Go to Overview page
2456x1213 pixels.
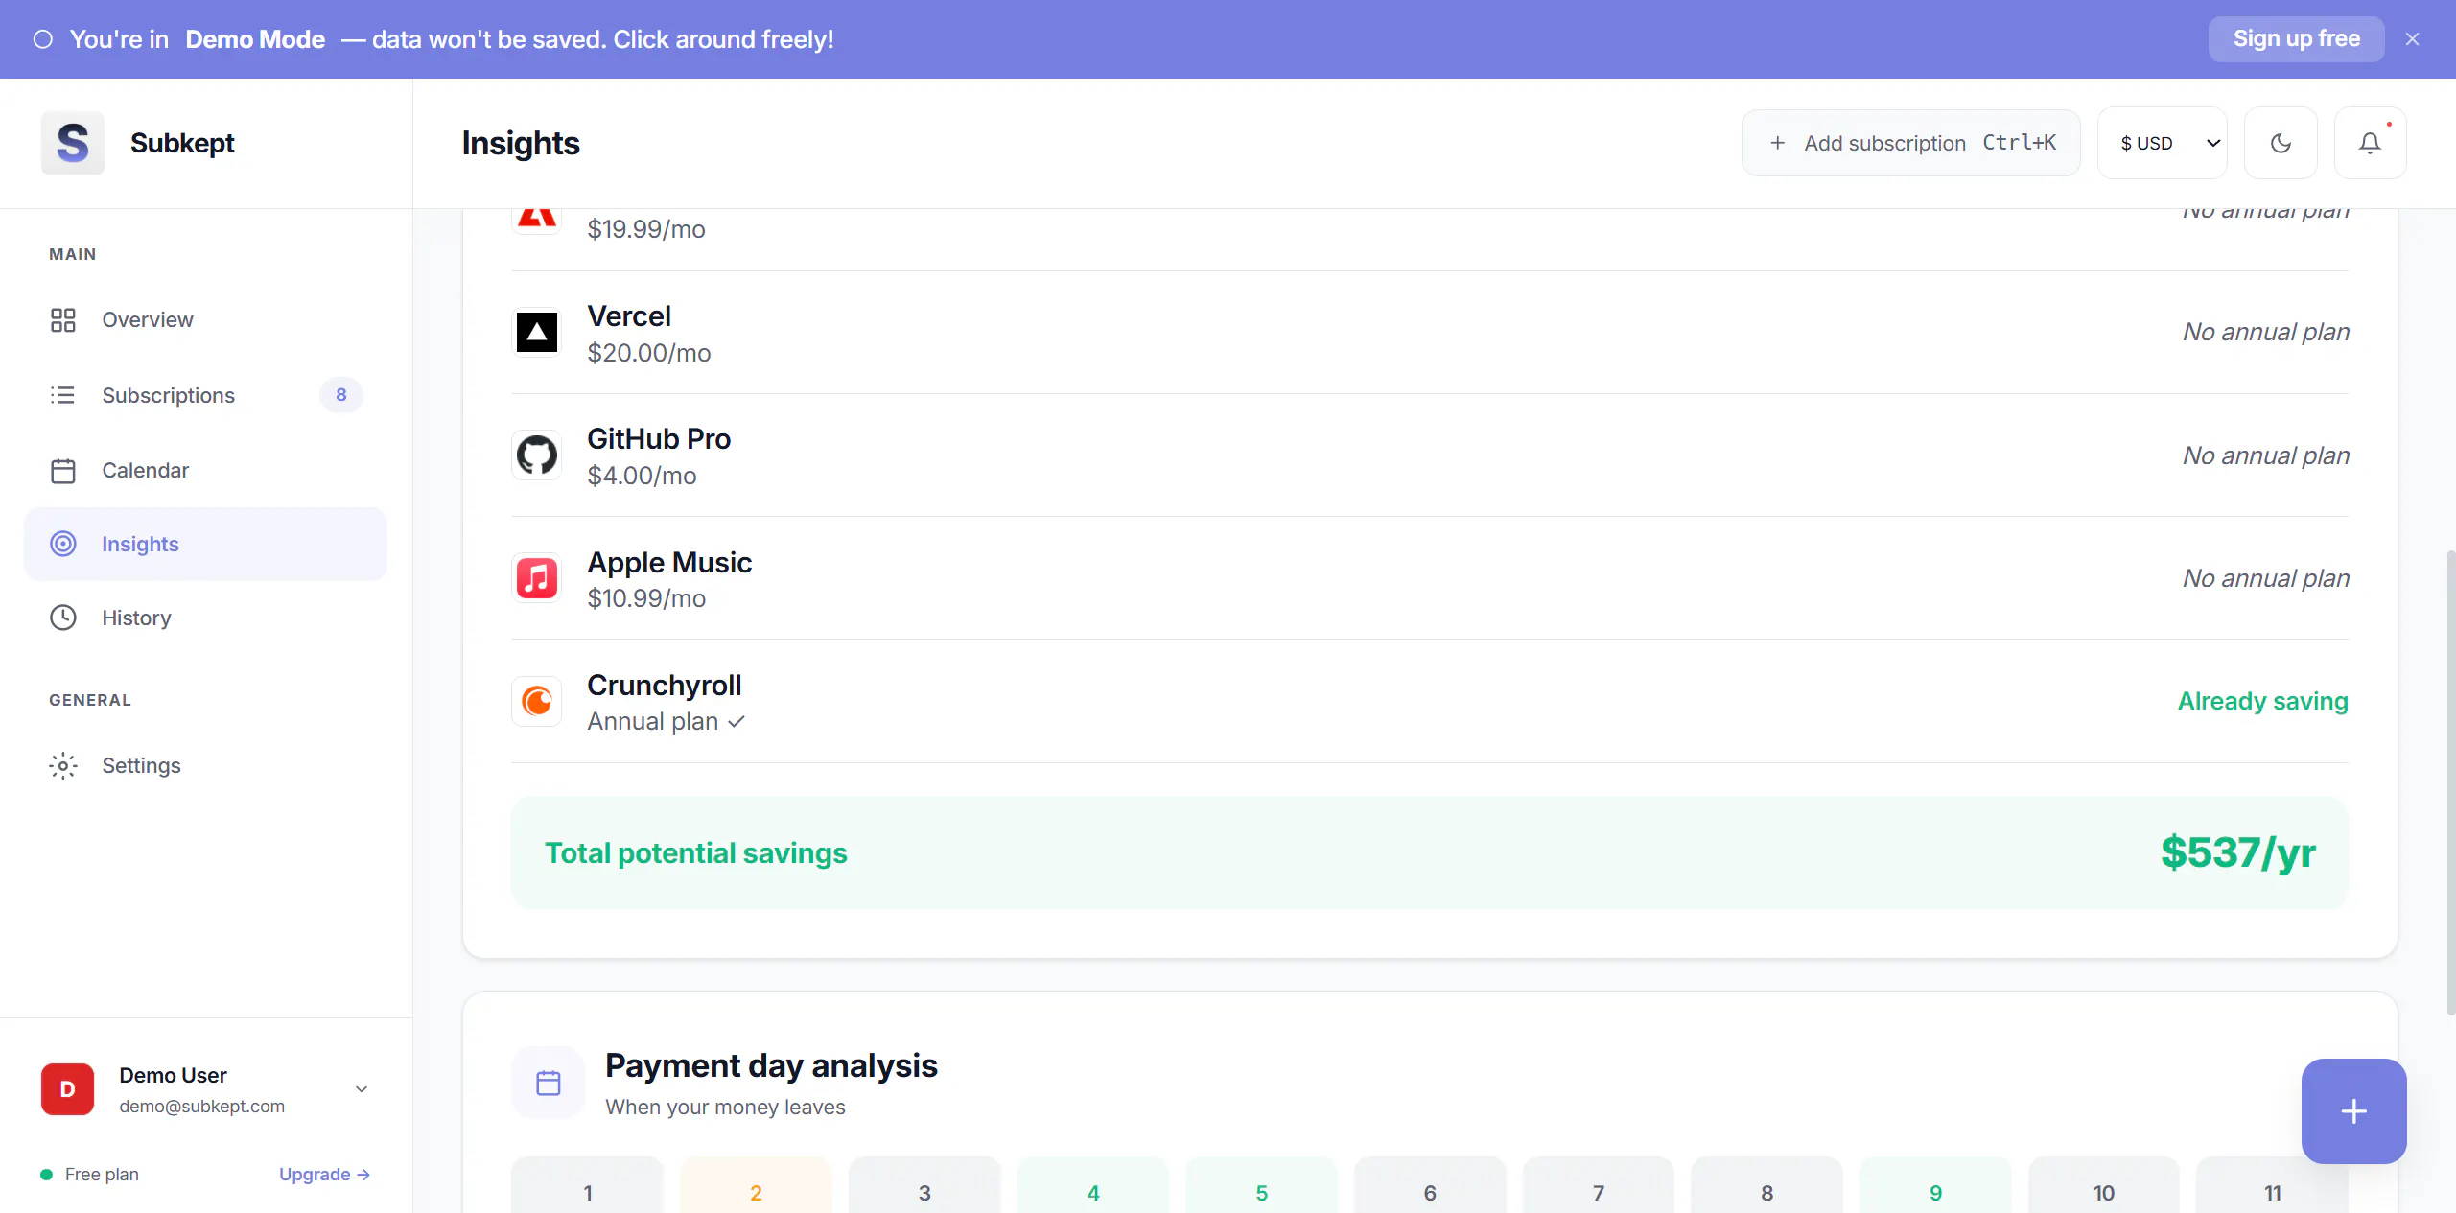click(x=205, y=319)
